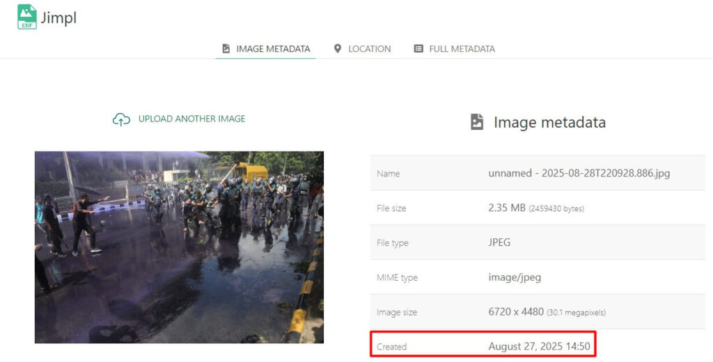Select the JPEG file type value
The width and height of the screenshot is (713, 362).
coord(499,242)
